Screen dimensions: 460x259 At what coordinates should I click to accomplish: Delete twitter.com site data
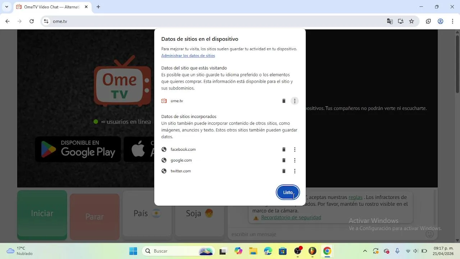pos(284,171)
